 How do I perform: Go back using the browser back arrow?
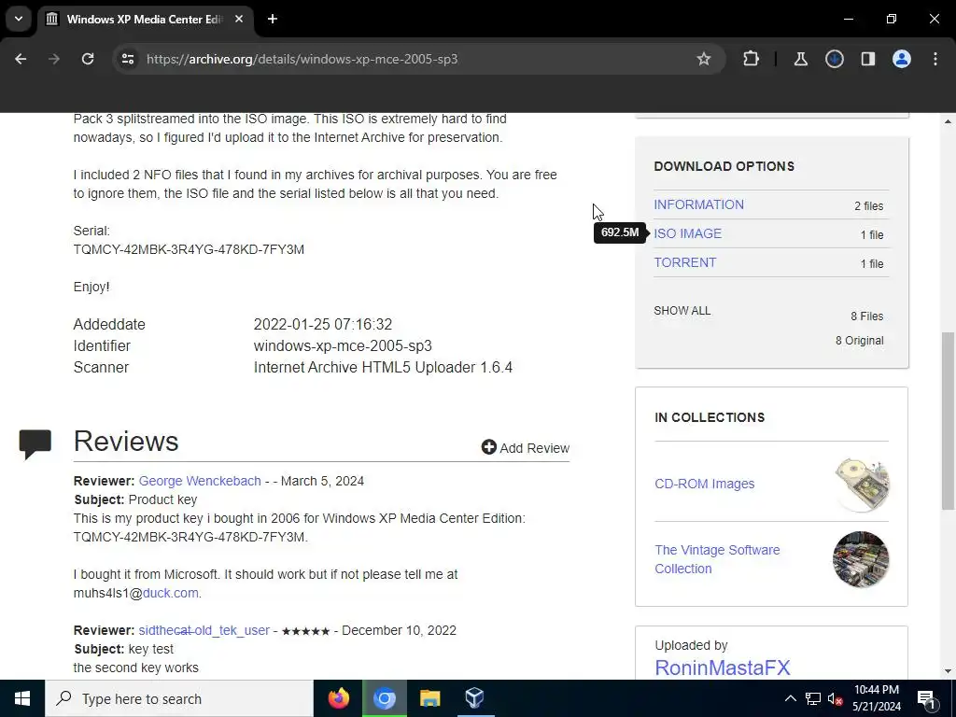[x=21, y=59]
